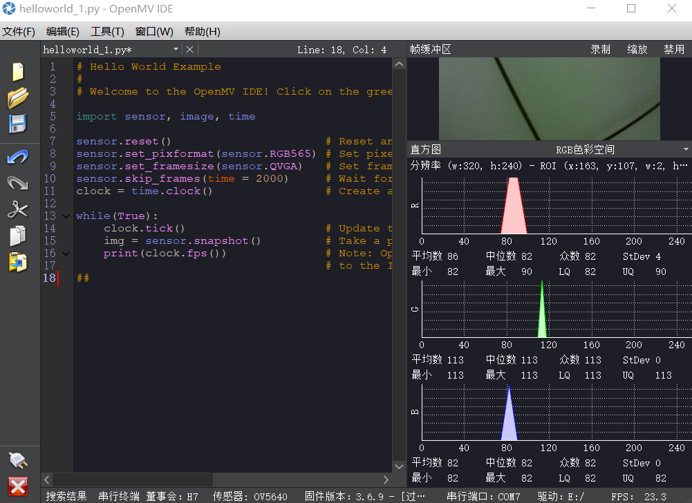The image size is (692, 503).
Task: Click the value '2000' in skip_frames
Action: [269, 179]
